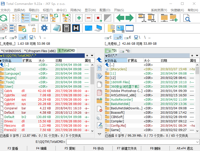Click the new folder middle-bar icon
This screenshot has height=151, width=200.
click(100, 101)
